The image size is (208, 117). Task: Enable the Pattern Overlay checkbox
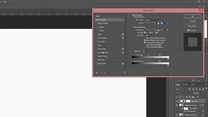pos(97,56)
